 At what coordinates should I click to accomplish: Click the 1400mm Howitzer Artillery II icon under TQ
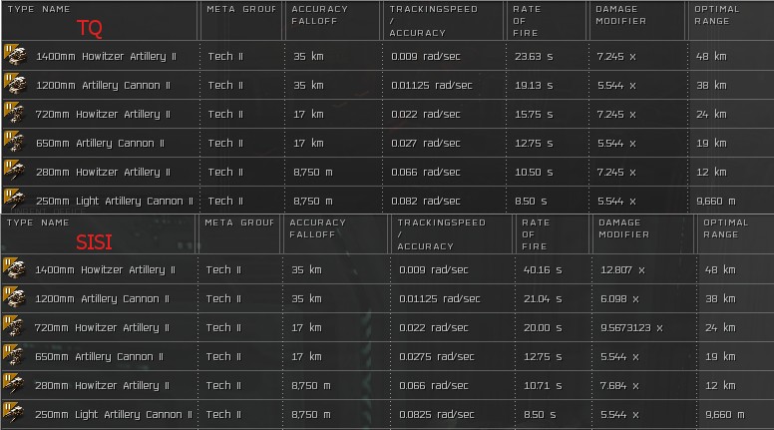tap(13, 56)
